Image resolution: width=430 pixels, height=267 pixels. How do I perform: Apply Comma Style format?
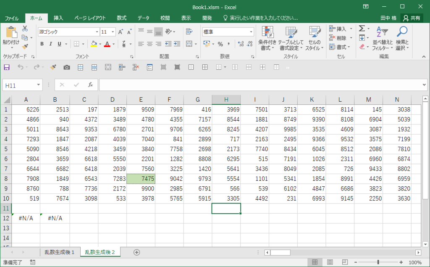point(228,44)
